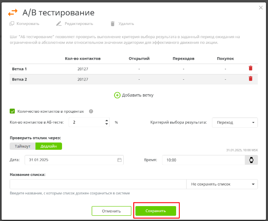
Task: Click the Копировать copy icon
Action: (x=12, y=24)
